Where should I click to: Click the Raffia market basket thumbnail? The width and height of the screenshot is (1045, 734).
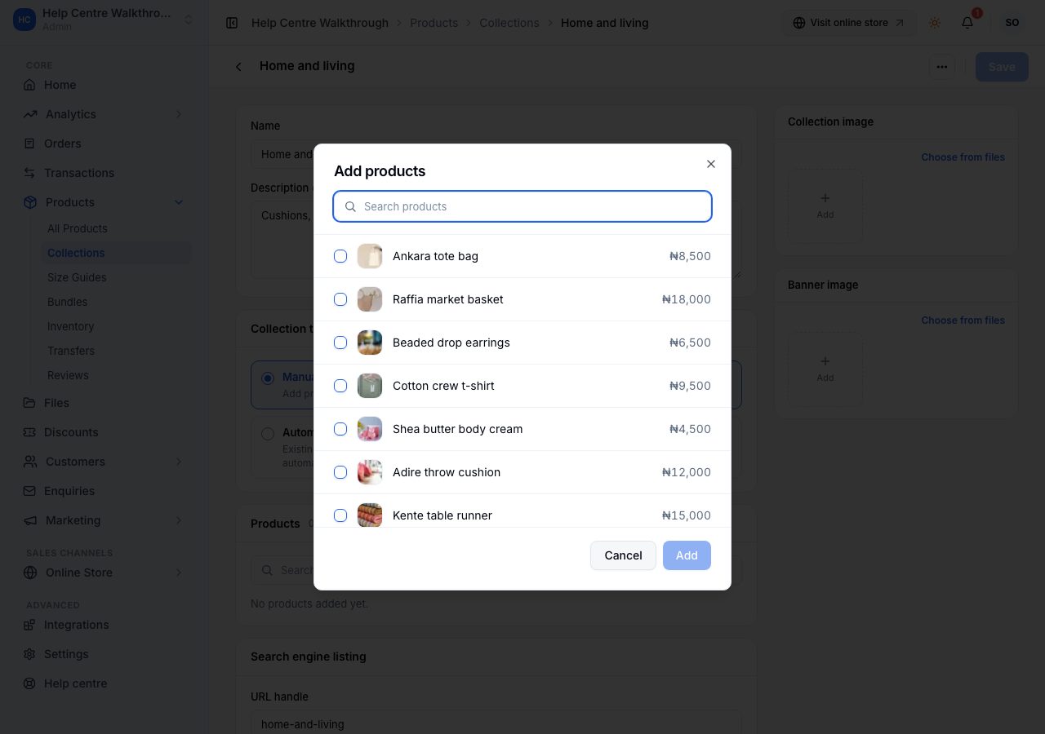point(370,299)
